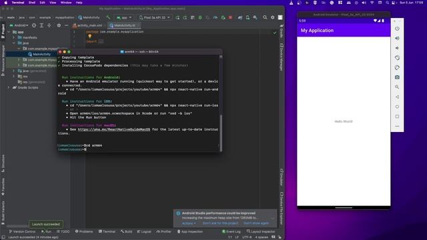Open the Project side tool window button
The height and width of the screenshot is (240, 427).
[3, 31]
